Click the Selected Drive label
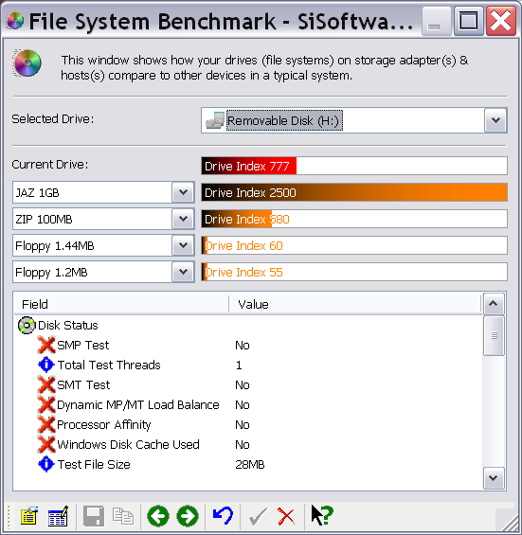This screenshot has width=522, height=535. coord(52,118)
